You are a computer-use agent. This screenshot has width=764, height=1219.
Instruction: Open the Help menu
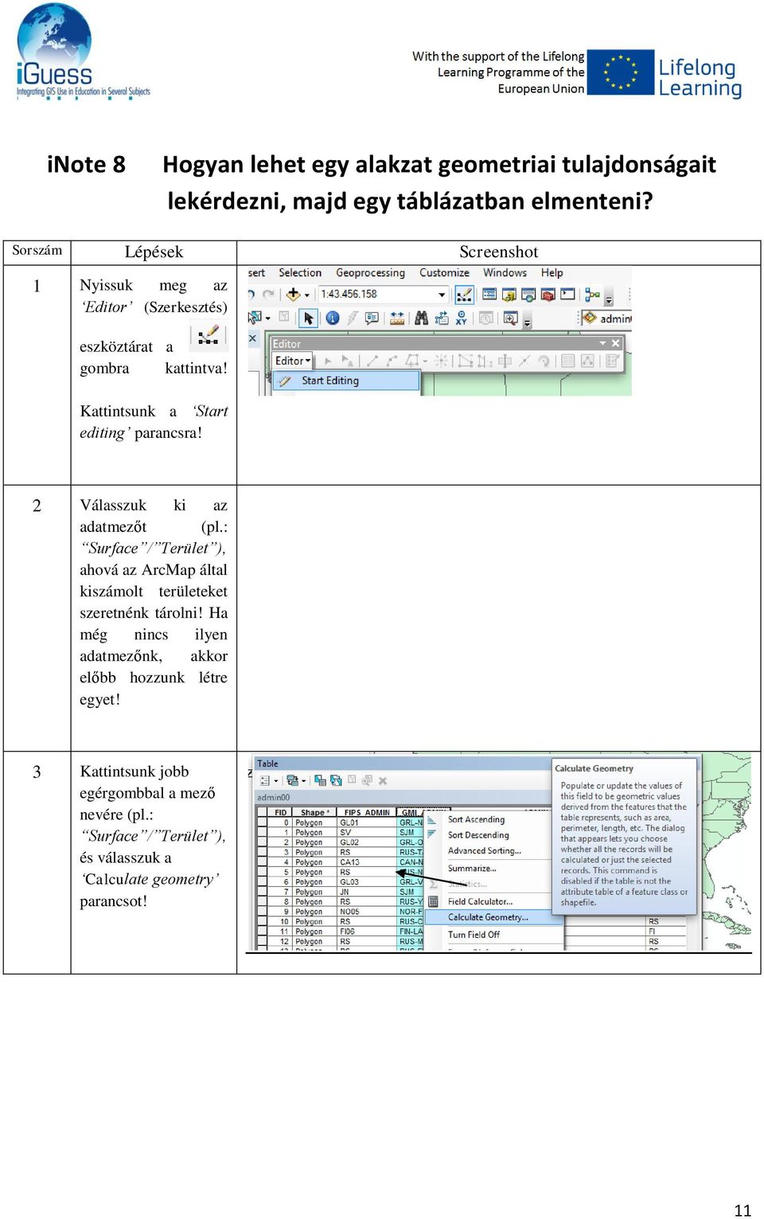point(552,272)
